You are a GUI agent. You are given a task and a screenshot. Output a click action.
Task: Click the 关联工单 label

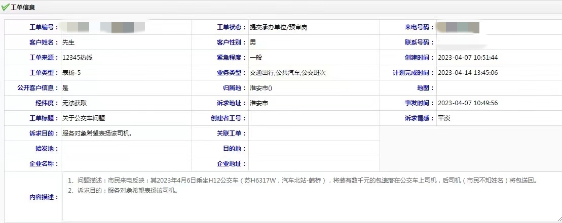pyautogui.click(x=231, y=133)
